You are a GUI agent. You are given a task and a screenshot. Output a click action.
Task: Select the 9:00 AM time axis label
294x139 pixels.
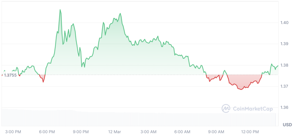pos(216,132)
